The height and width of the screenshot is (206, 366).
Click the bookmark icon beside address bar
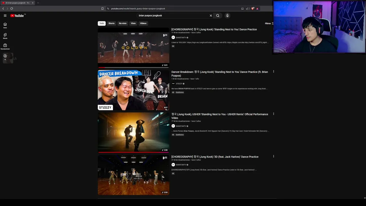(x=102, y=9)
